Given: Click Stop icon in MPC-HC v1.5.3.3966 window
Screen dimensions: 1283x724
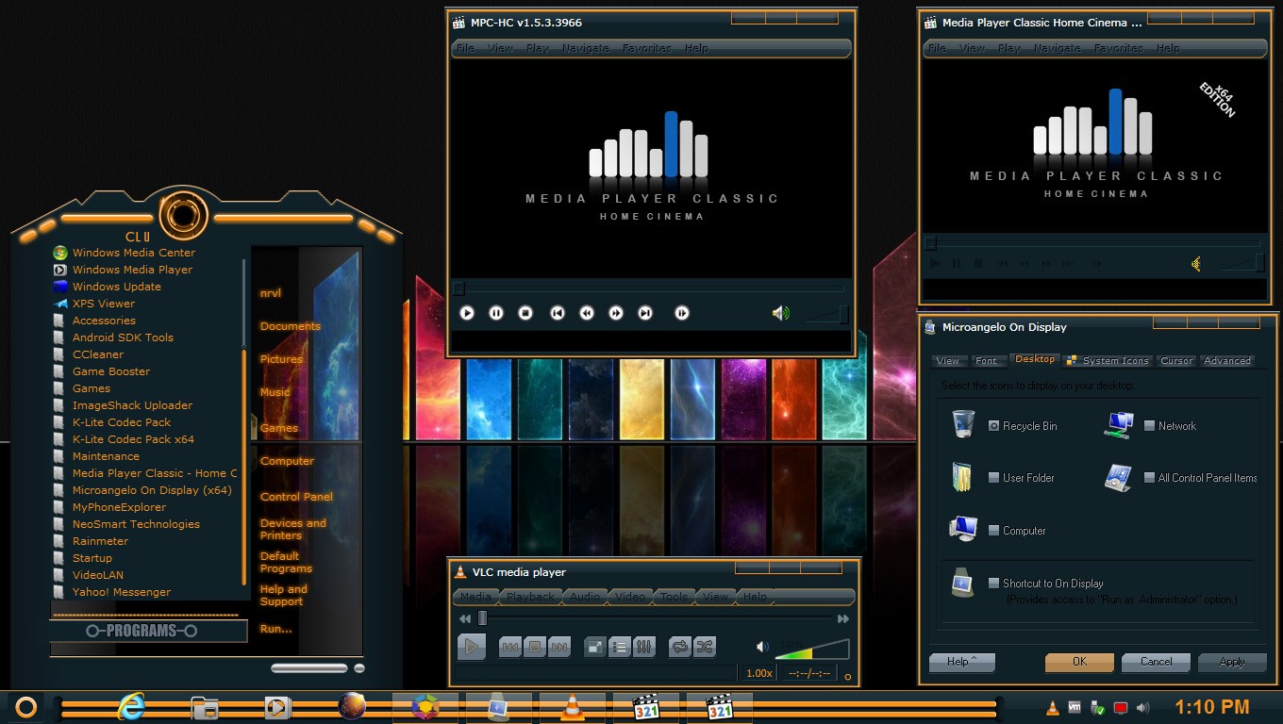Looking at the screenshot, I should pos(526,313).
